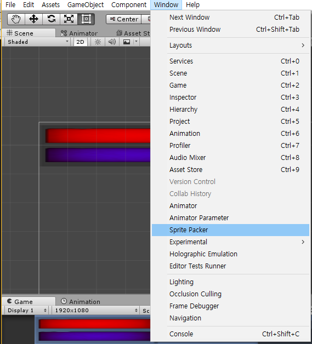Select purple bar in Scene view

(x=98, y=155)
